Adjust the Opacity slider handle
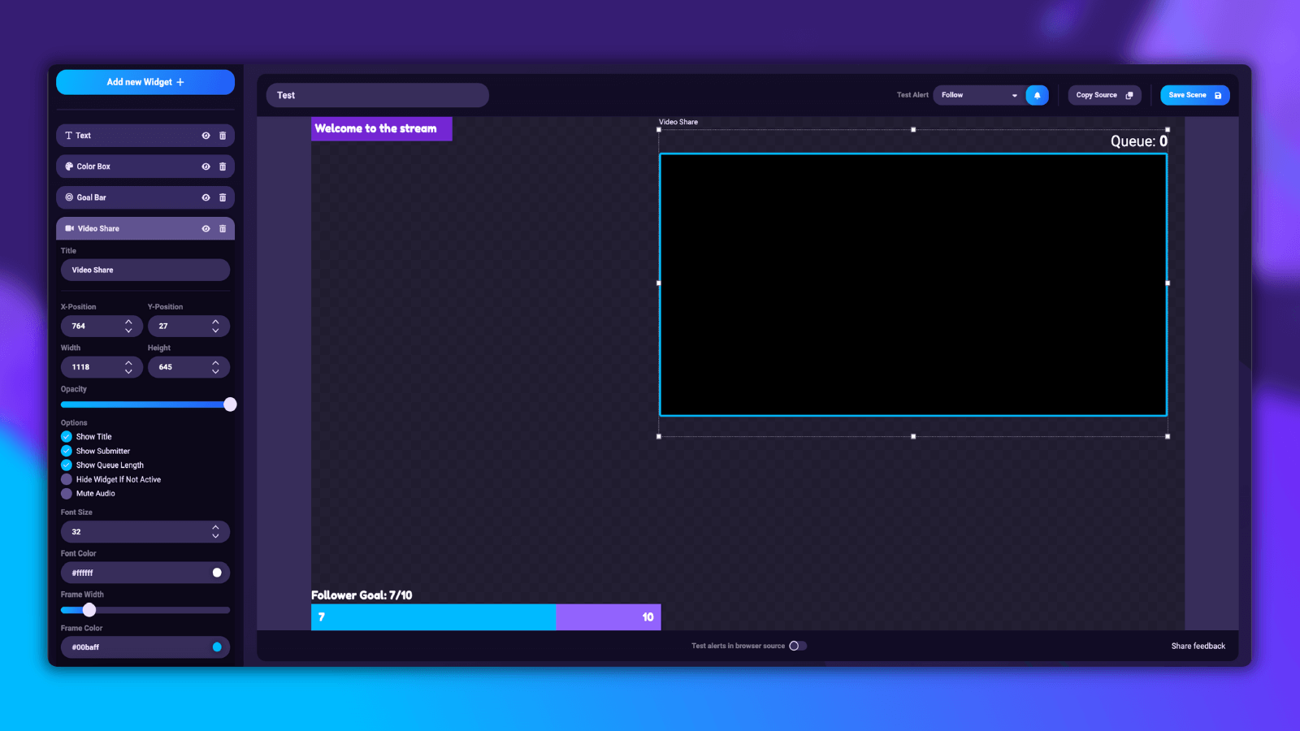Image resolution: width=1300 pixels, height=731 pixels. click(230, 404)
